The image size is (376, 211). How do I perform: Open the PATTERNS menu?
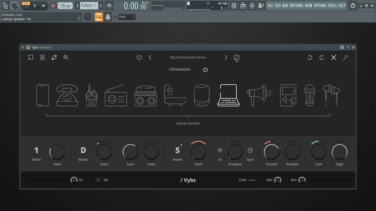coord(296,5)
